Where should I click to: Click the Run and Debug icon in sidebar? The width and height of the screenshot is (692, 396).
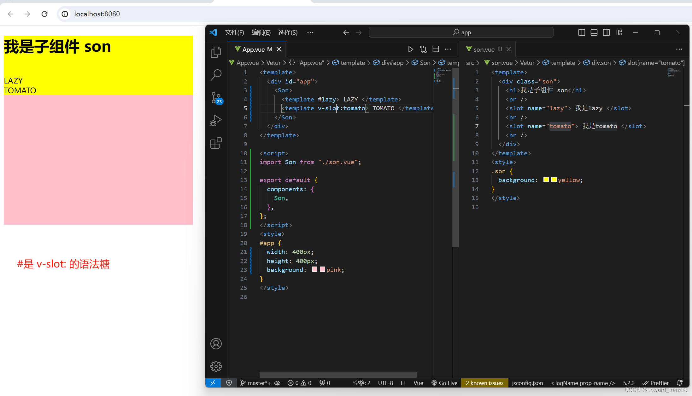(x=216, y=121)
